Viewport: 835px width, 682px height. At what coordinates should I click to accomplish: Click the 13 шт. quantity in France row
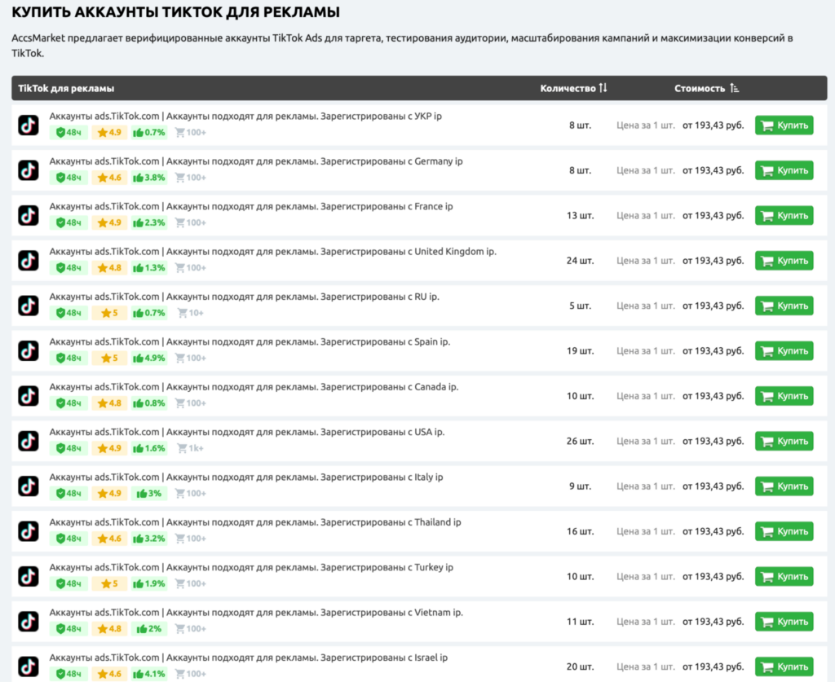coord(580,215)
